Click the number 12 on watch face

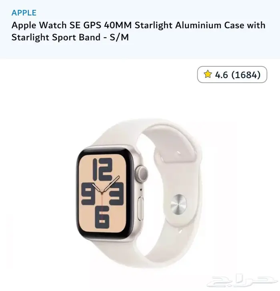(x=102, y=169)
